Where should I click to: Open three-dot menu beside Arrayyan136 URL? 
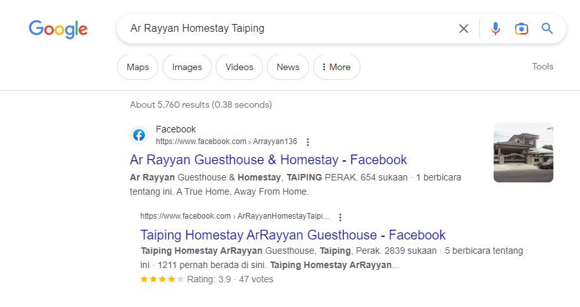click(308, 142)
